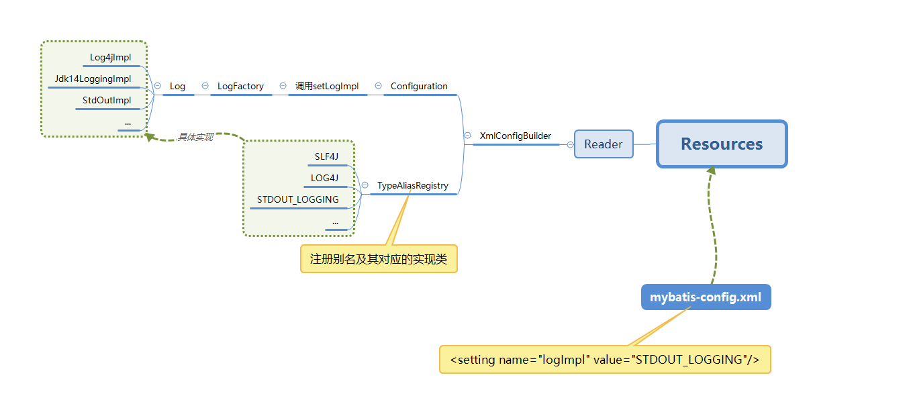Toggle collapse of the 调用setLogImpl node

point(283,86)
